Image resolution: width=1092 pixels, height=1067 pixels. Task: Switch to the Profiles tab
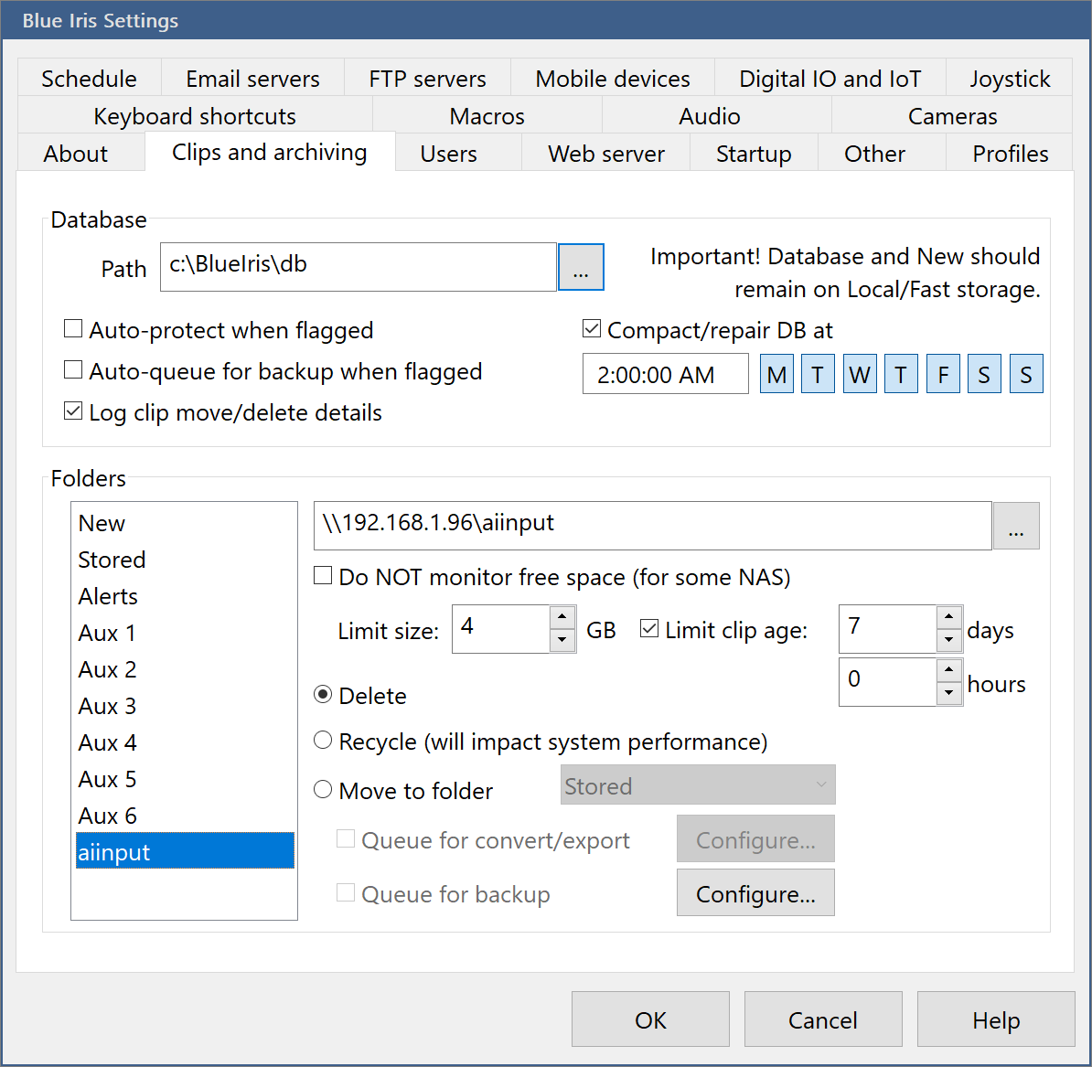point(1011,153)
